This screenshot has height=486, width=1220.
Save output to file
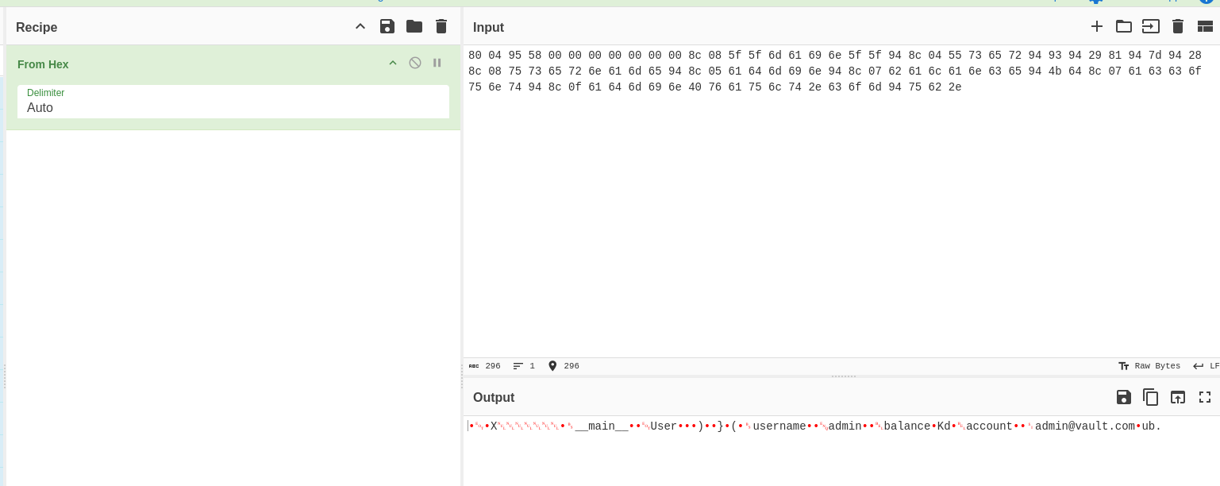[1124, 397]
